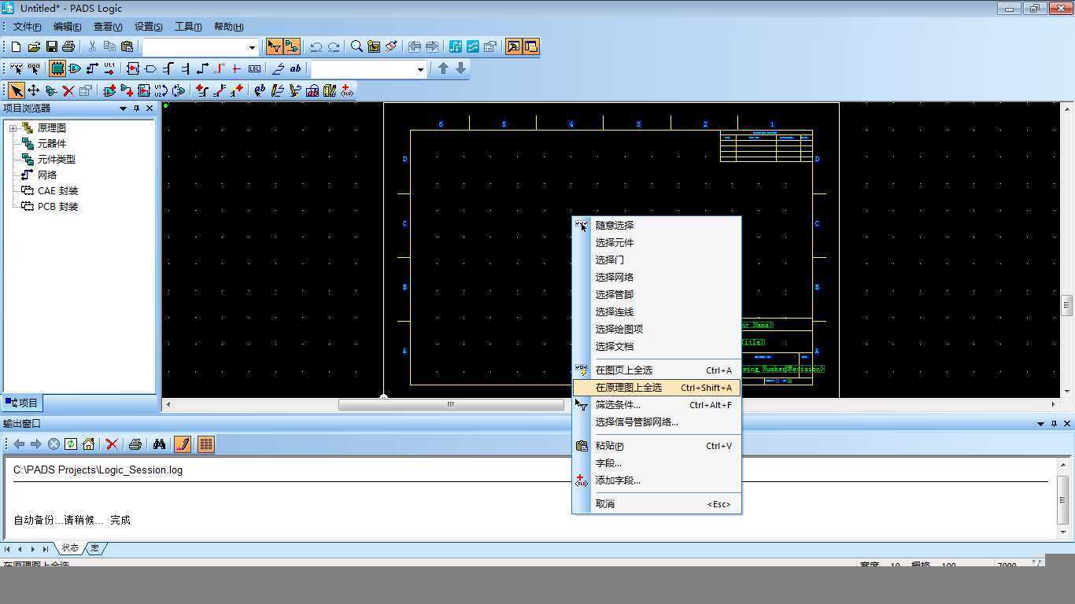The image size is (1075, 604).
Task: Open the selection filter toolbar dropdown
Action: [x=420, y=69]
